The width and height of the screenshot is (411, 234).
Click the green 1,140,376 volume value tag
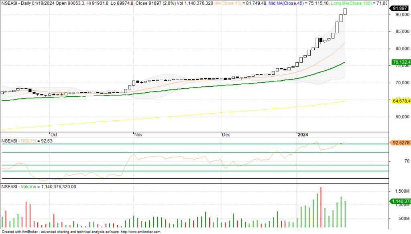(400, 201)
